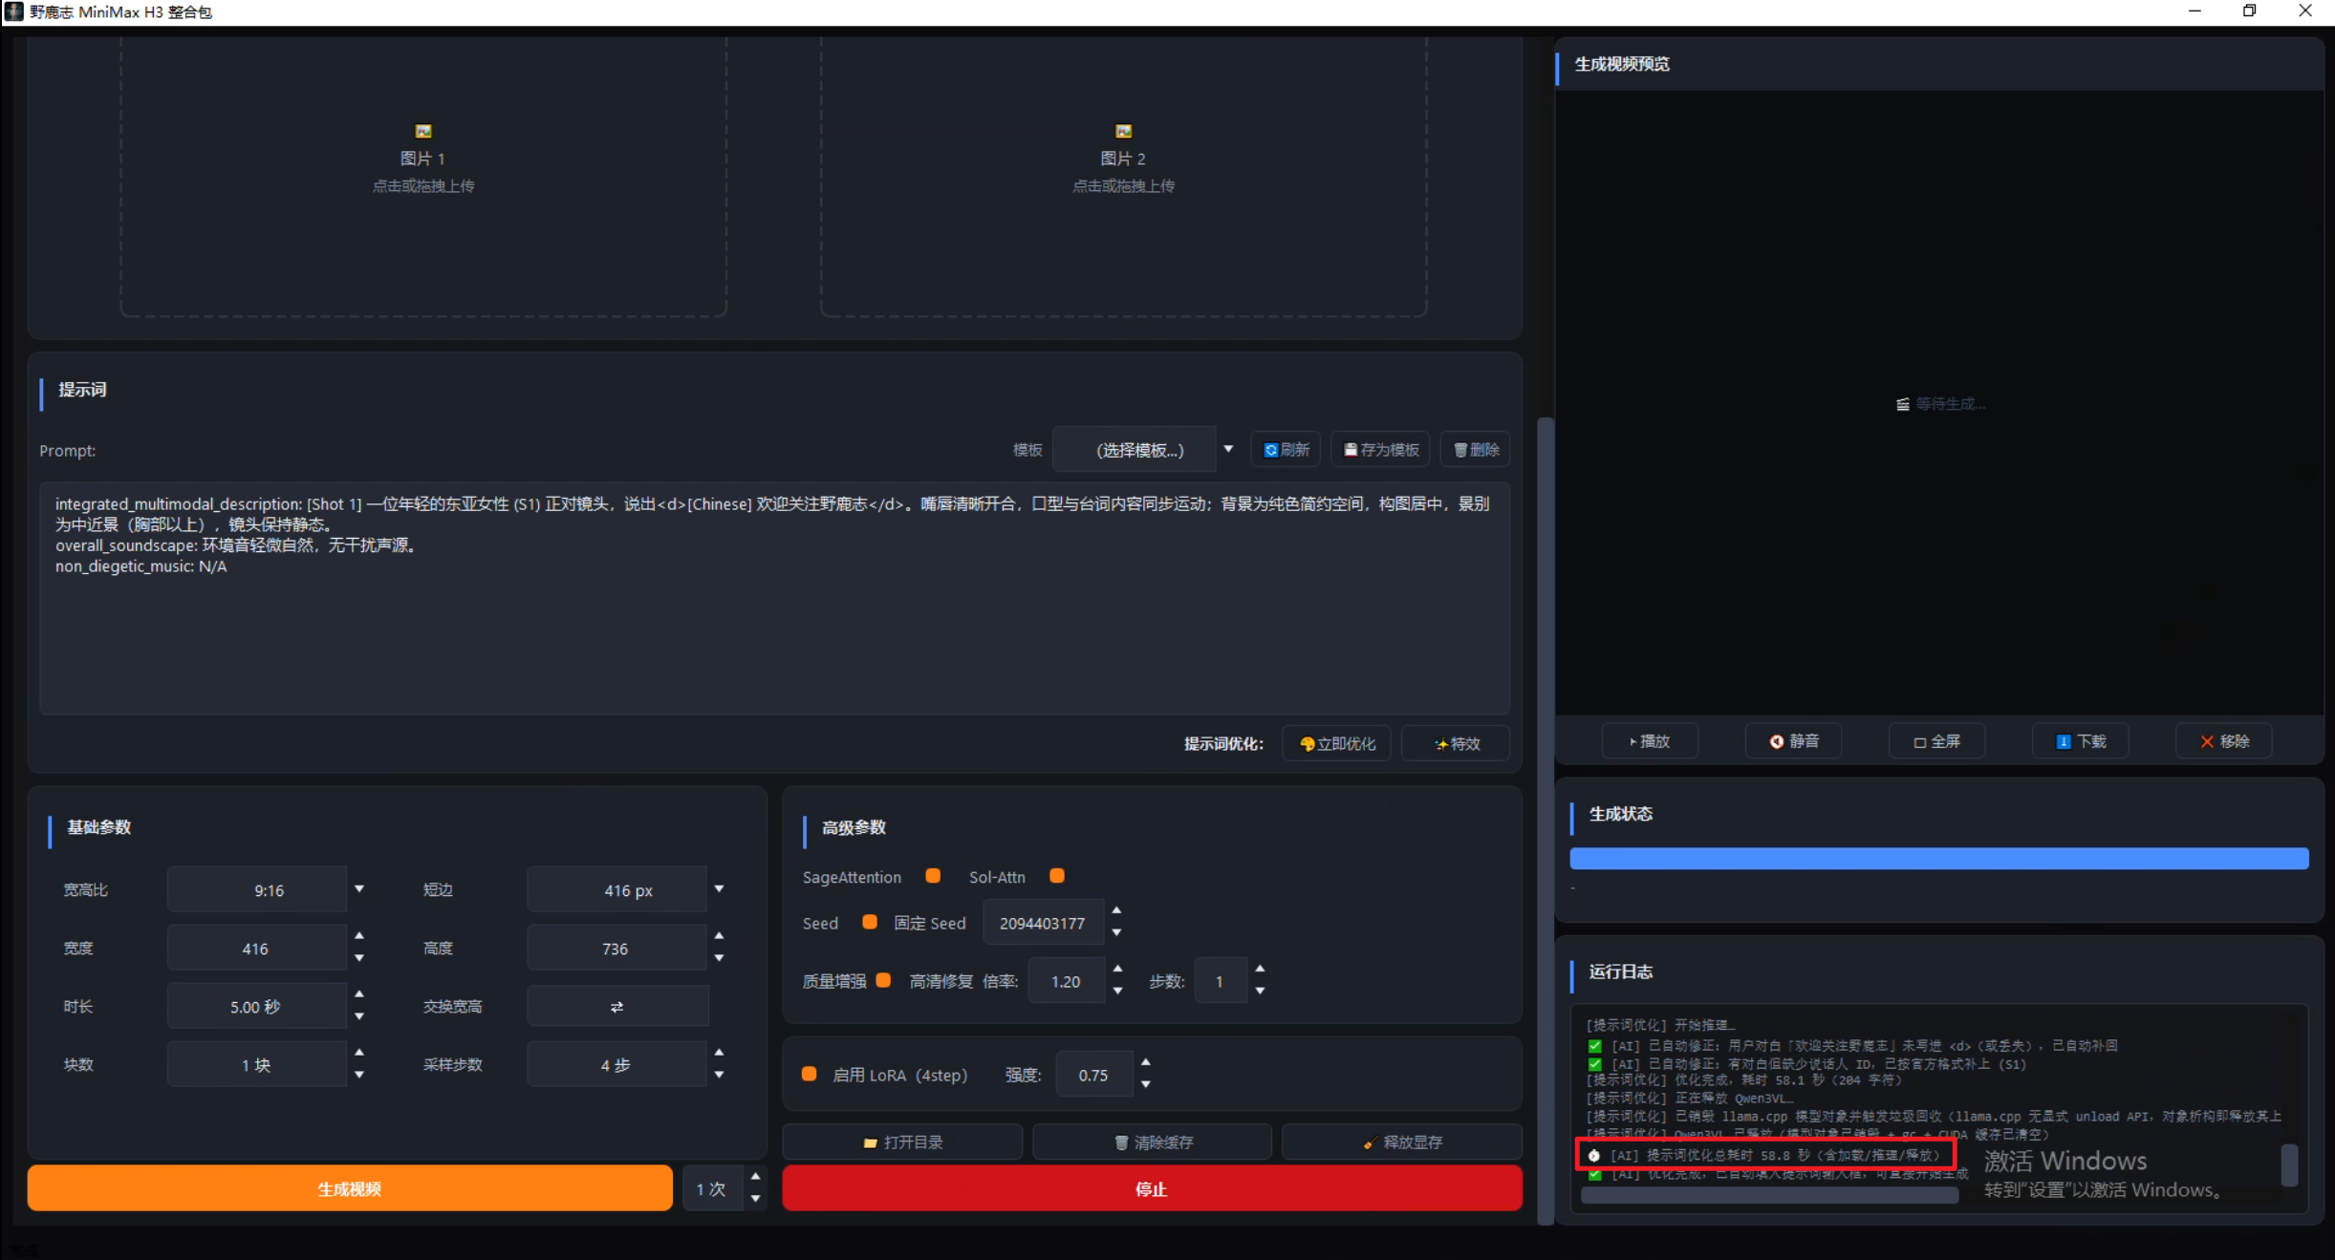Screen dimensions: 2335x1260
Task: Click the orange 生成视频 button
Action: (350, 1189)
